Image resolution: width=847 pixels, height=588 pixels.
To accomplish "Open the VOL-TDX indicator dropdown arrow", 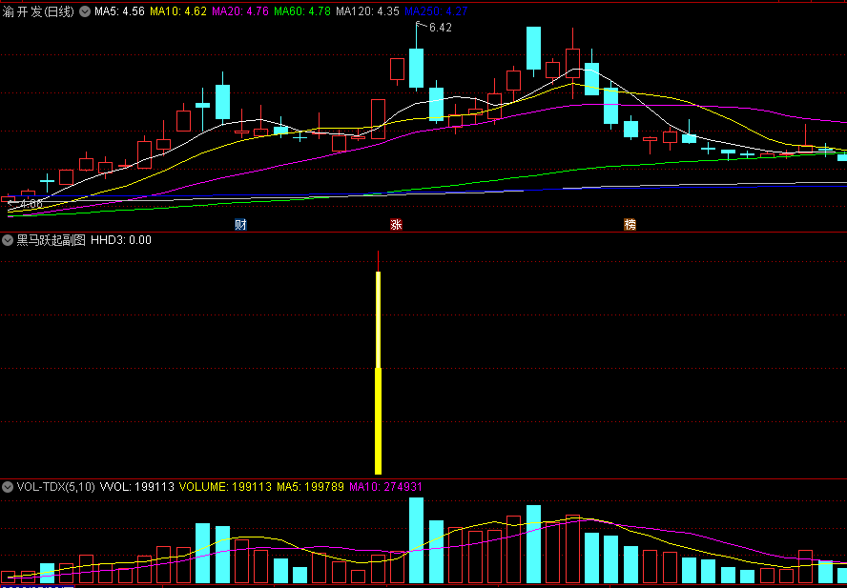I will pyautogui.click(x=8, y=487).
